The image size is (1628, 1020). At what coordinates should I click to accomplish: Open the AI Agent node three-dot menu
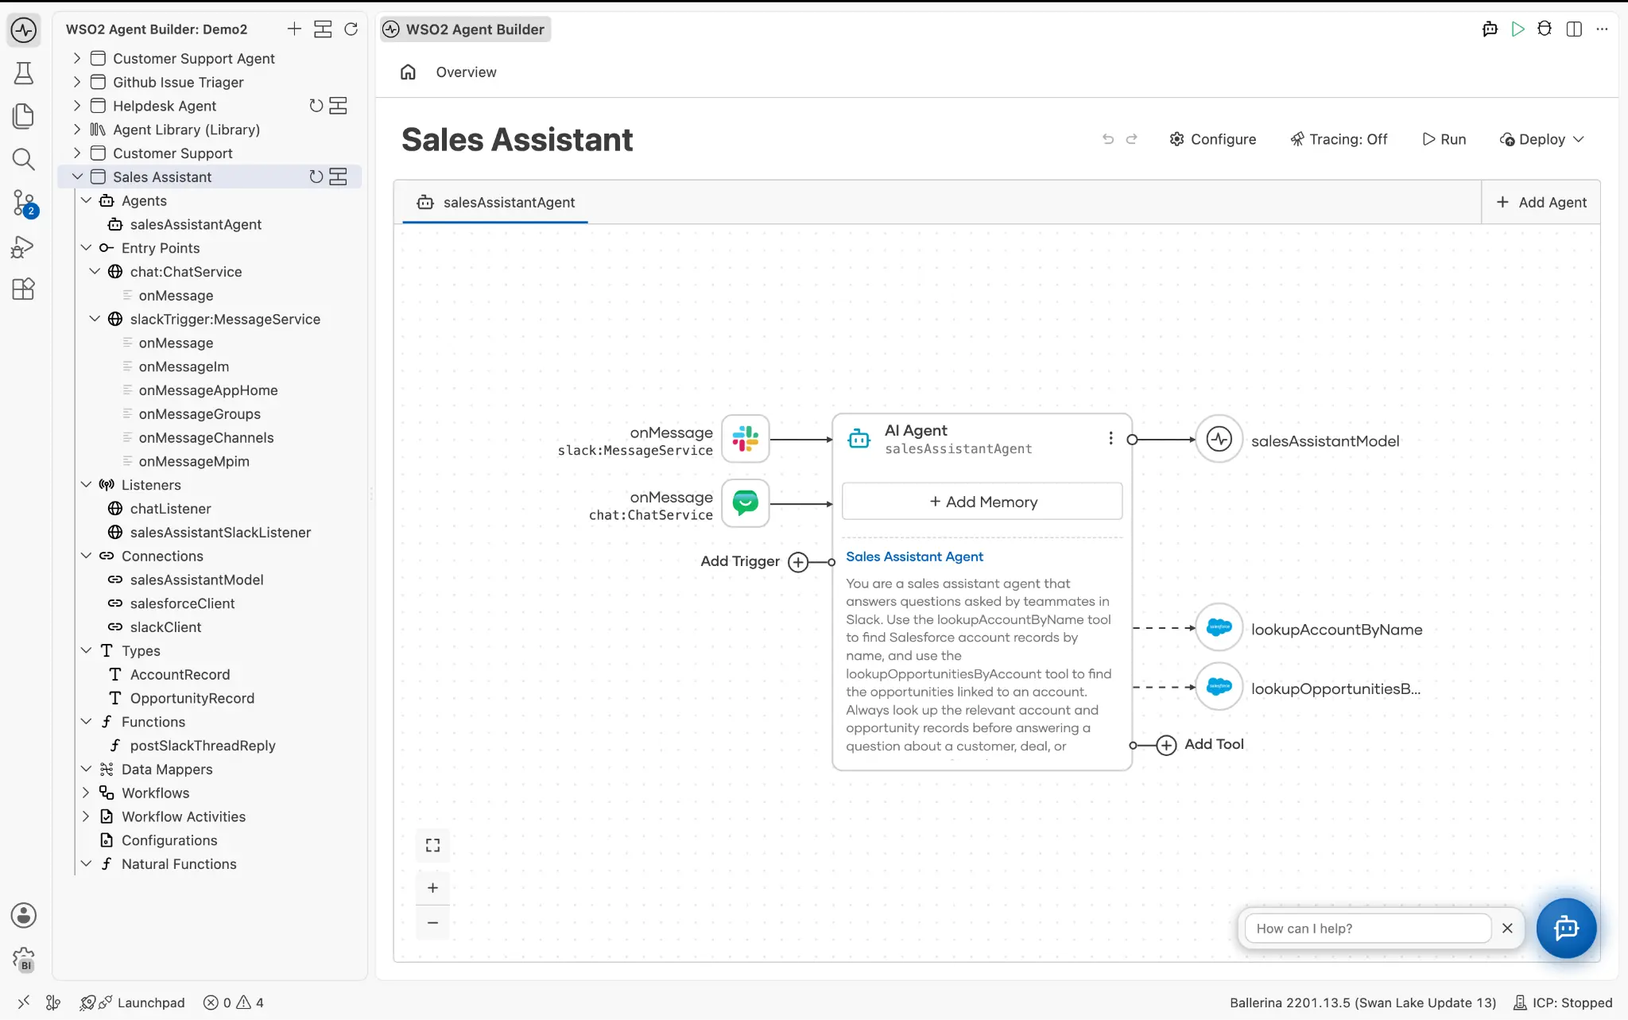tap(1111, 439)
